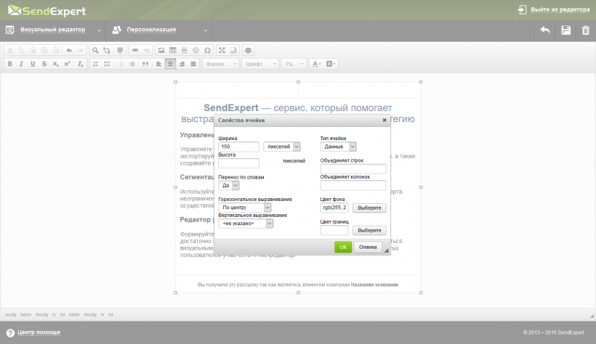Insert a table via toolbar icon
The height and width of the screenshot is (344, 596).
[172, 50]
